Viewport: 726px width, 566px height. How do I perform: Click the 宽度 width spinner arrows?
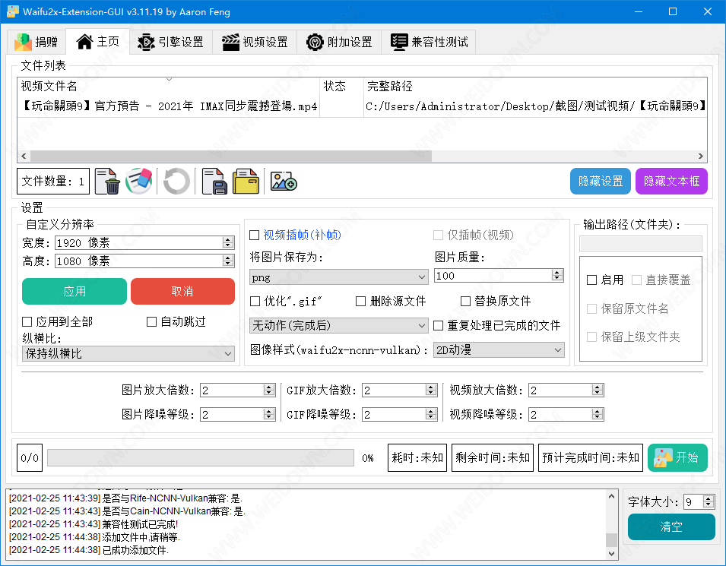click(x=227, y=242)
